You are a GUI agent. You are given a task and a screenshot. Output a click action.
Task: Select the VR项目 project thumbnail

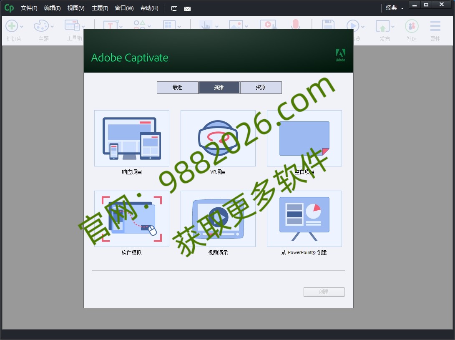coord(218,138)
